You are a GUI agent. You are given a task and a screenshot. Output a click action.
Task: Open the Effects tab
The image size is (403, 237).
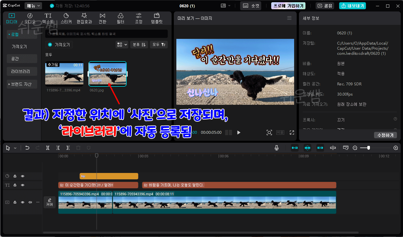click(84, 19)
